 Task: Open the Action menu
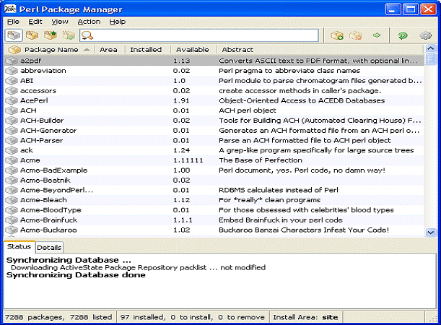tap(89, 22)
